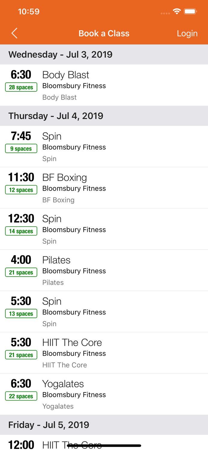Select the 12:30 Spin session

coord(52,219)
